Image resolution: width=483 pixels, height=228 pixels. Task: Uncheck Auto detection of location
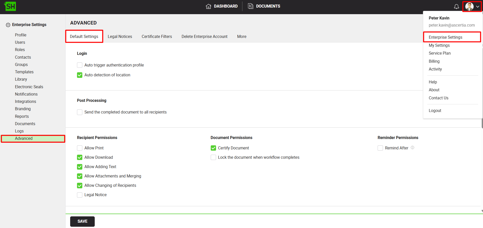pos(80,75)
